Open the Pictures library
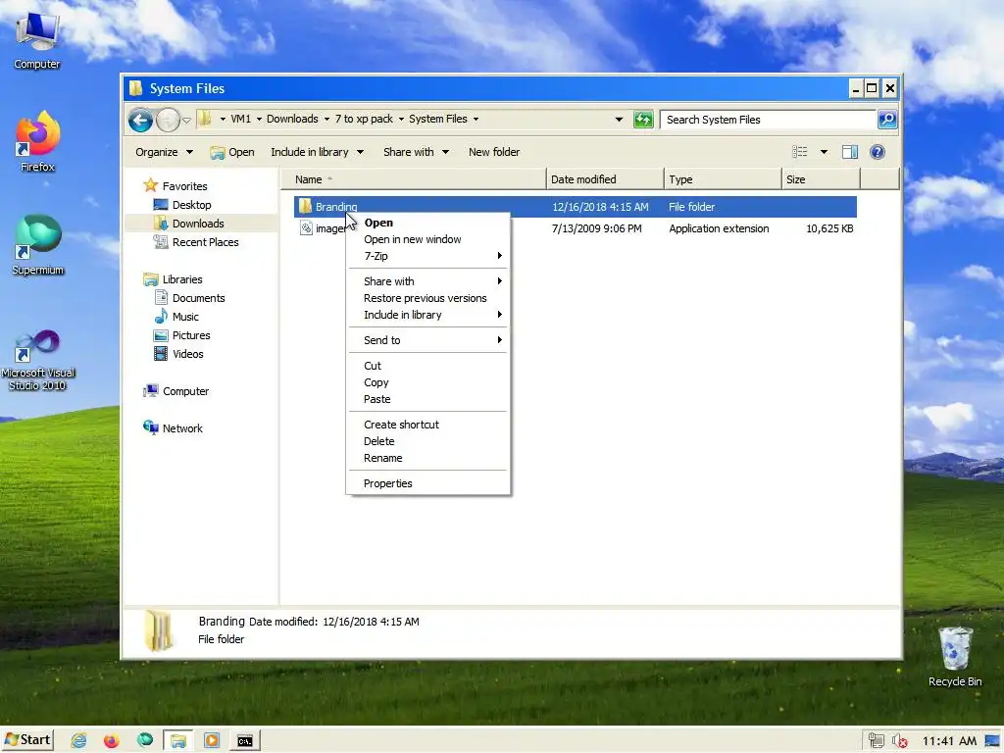1004x753 pixels. pyautogui.click(x=191, y=335)
